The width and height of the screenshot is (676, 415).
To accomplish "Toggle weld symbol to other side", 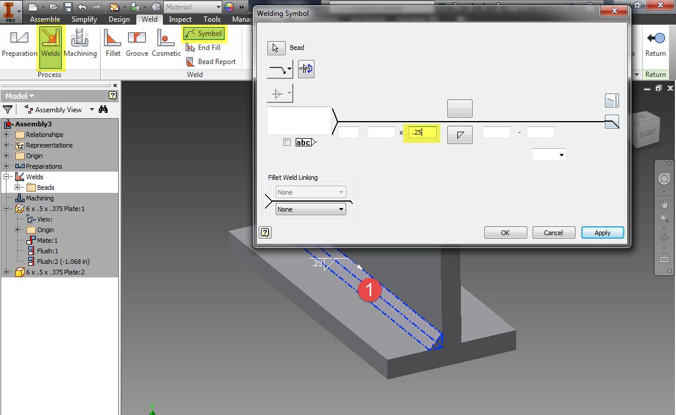I will (306, 69).
